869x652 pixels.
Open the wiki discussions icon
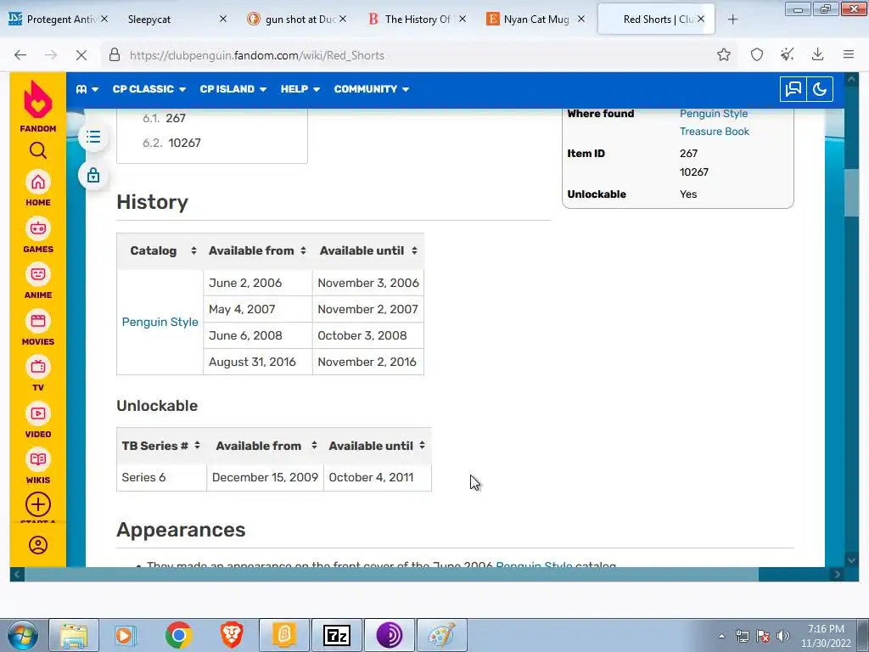point(793,88)
